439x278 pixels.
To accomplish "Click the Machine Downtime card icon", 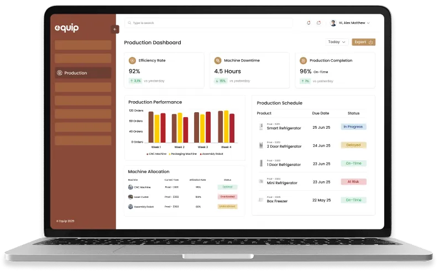I will [x=218, y=60].
